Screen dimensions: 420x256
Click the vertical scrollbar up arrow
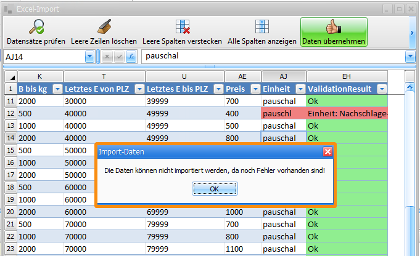point(410,87)
